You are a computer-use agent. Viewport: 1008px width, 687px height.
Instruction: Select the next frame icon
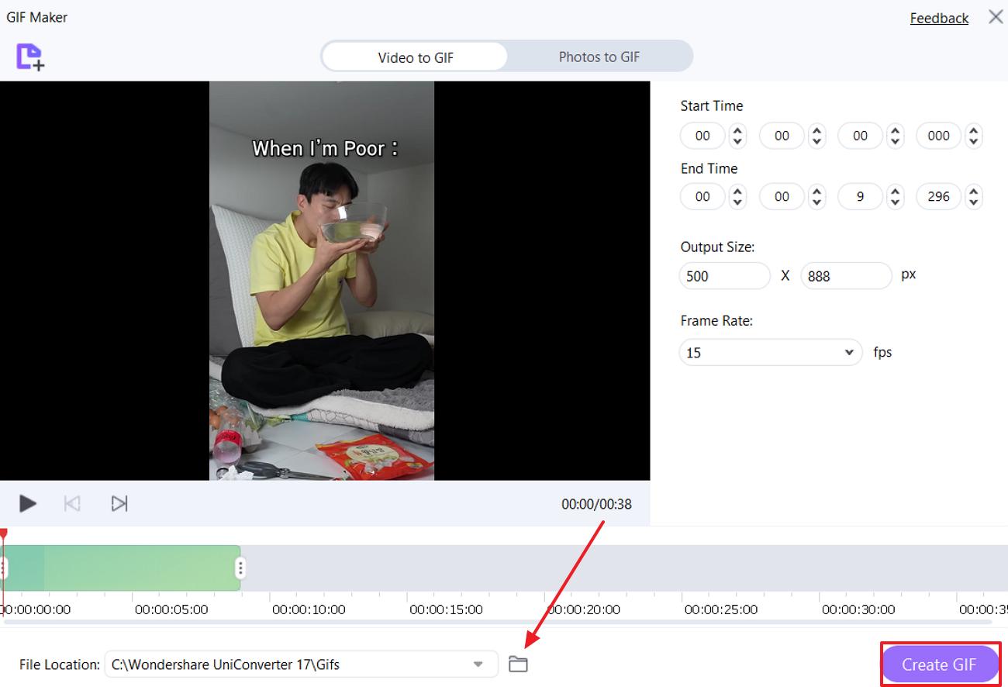pyautogui.click(x=119, y=503)
